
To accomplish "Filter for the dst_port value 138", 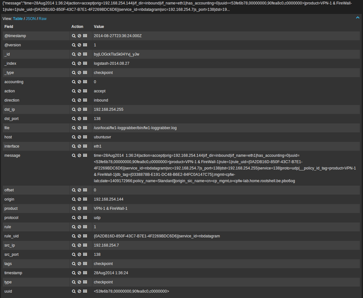I will 74,118.
